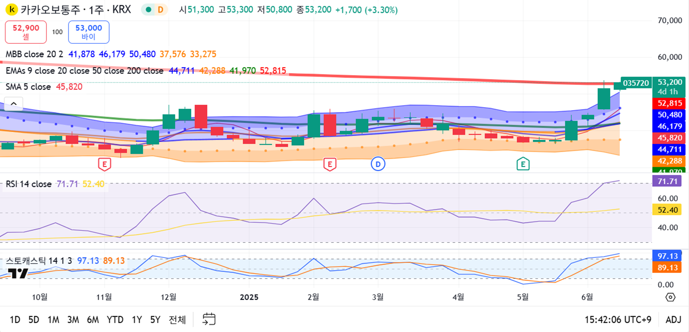Click the red 52,815 price axis label
689x332 pixels.
tap(669, 103)
